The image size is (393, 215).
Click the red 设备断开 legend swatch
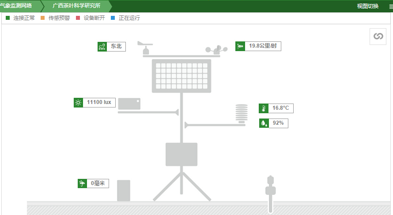pos(78,18)
